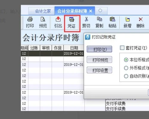The width and height of the screenshot is (149, 119).
Task: Click the 作废 column header
Action: pyautogui.click(x=58, y=48)
